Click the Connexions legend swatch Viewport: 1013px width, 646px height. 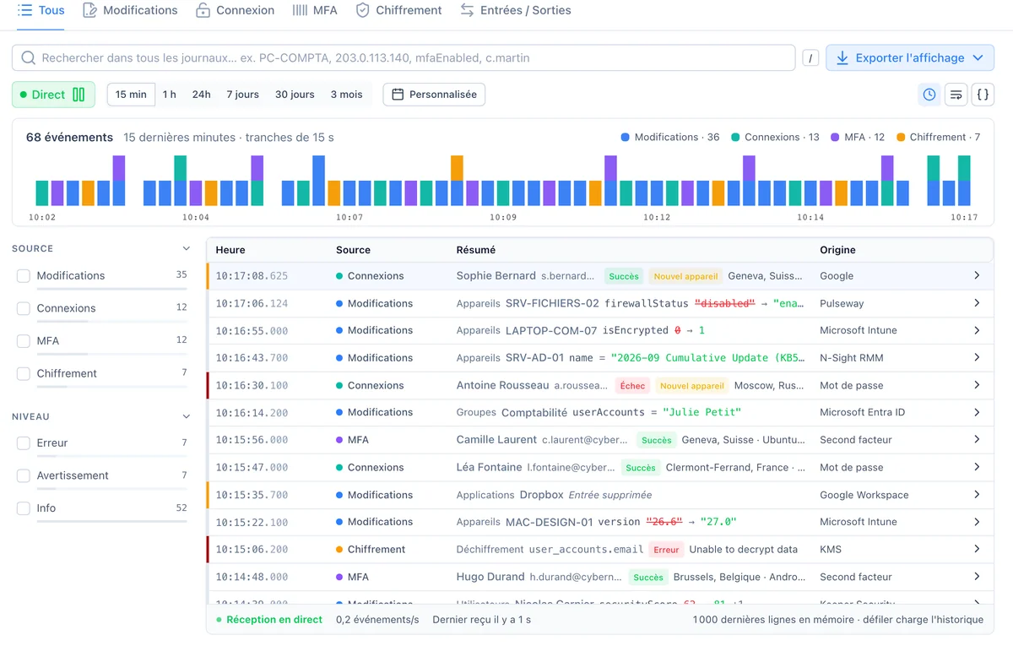coord(735,137)
